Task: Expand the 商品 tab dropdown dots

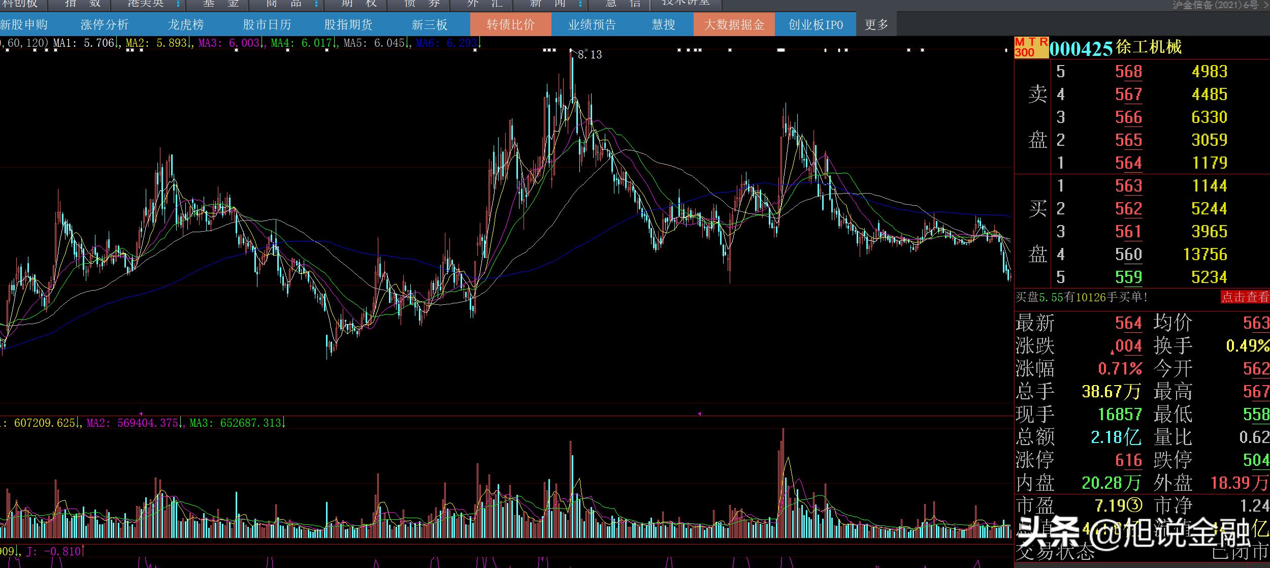Action: coord(316,4)
